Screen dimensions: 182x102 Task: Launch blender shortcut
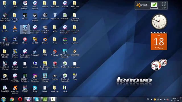tap(45, 41)
